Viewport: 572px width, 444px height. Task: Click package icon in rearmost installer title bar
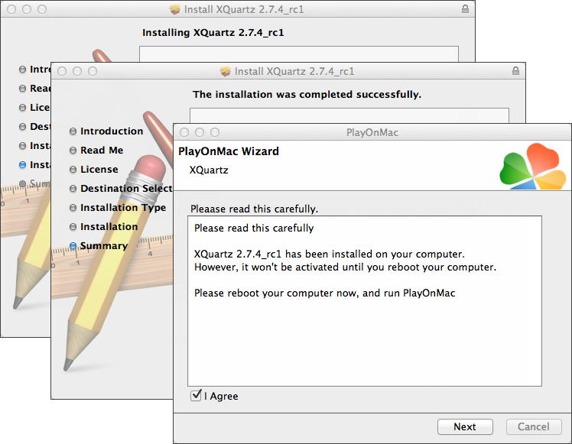click(176, 9)
